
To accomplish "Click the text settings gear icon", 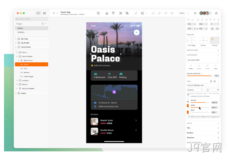I will (215, 82).
